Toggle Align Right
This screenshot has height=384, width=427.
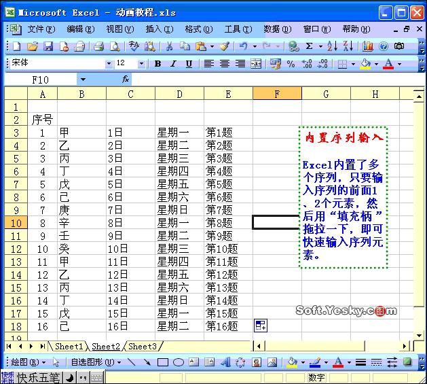point(240,64)
